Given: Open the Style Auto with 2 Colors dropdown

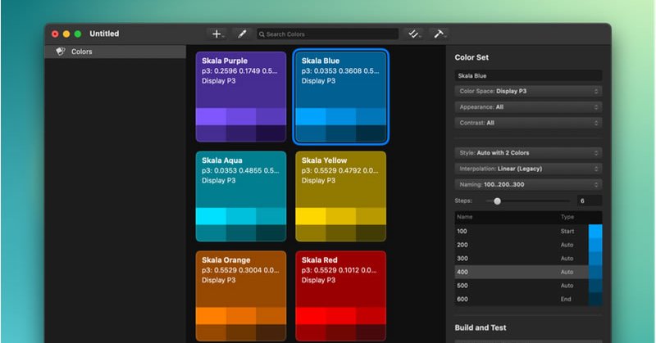Looking at the screenshot, I should click(x=528, y=153).
